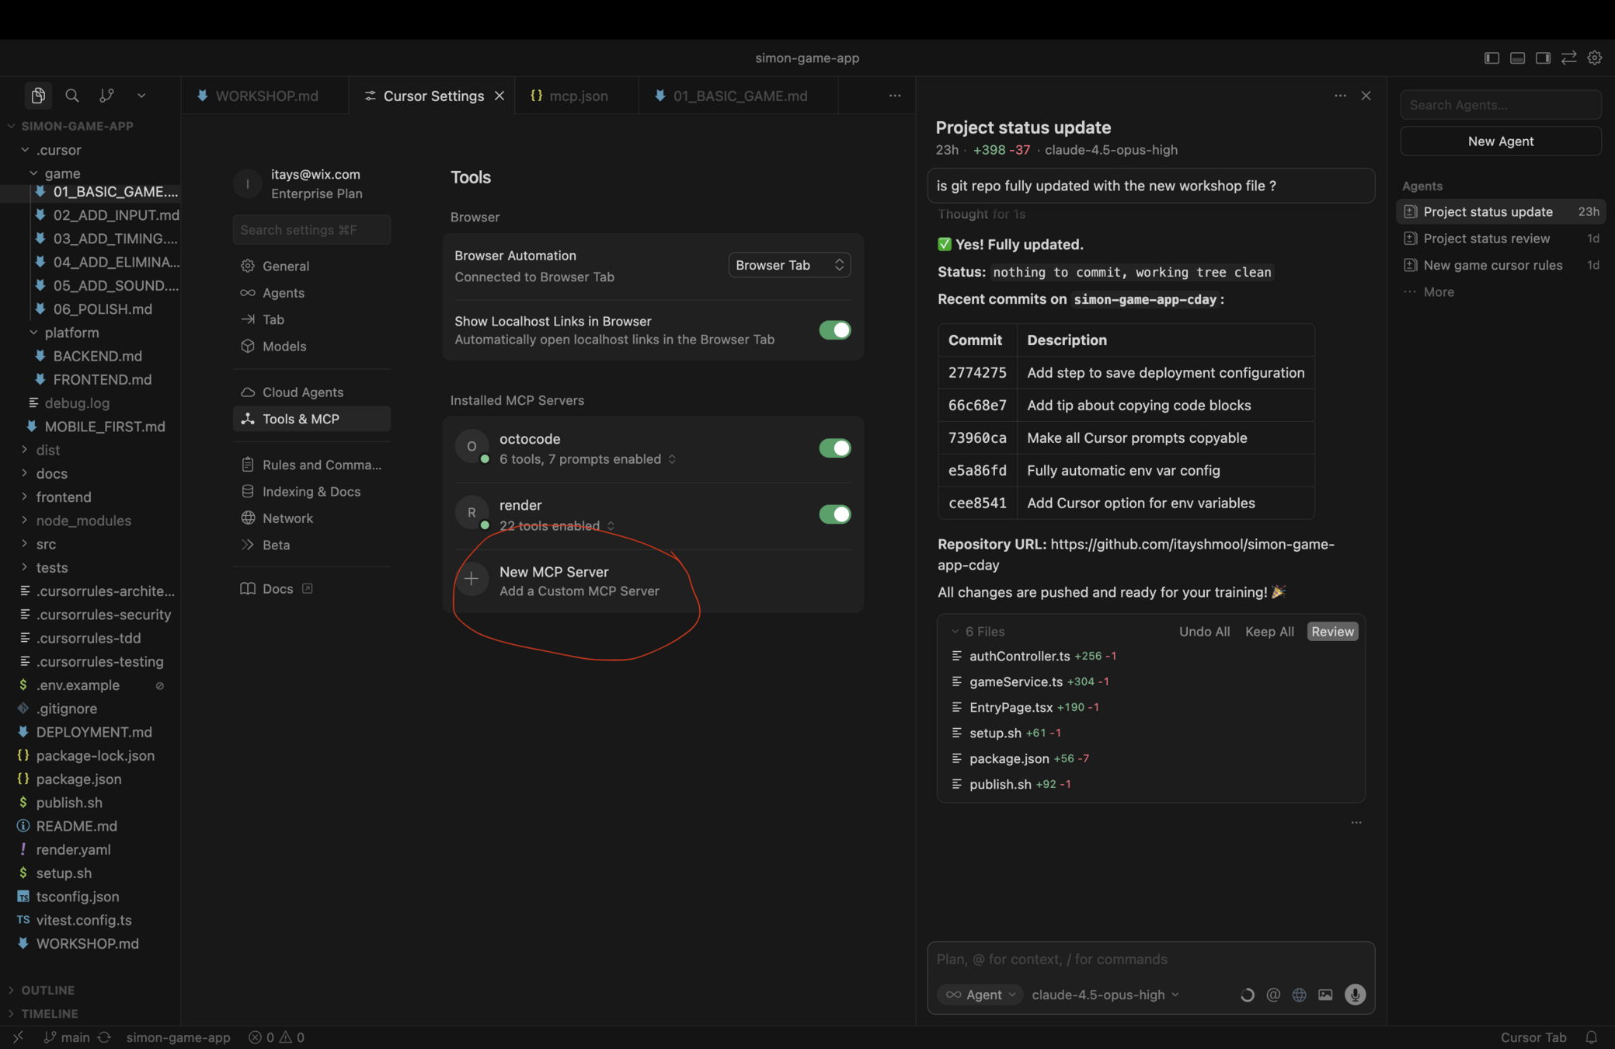Open search in the file explorer toolbar
This screenshot has width=1615, height=1049.
coord(71,95)
